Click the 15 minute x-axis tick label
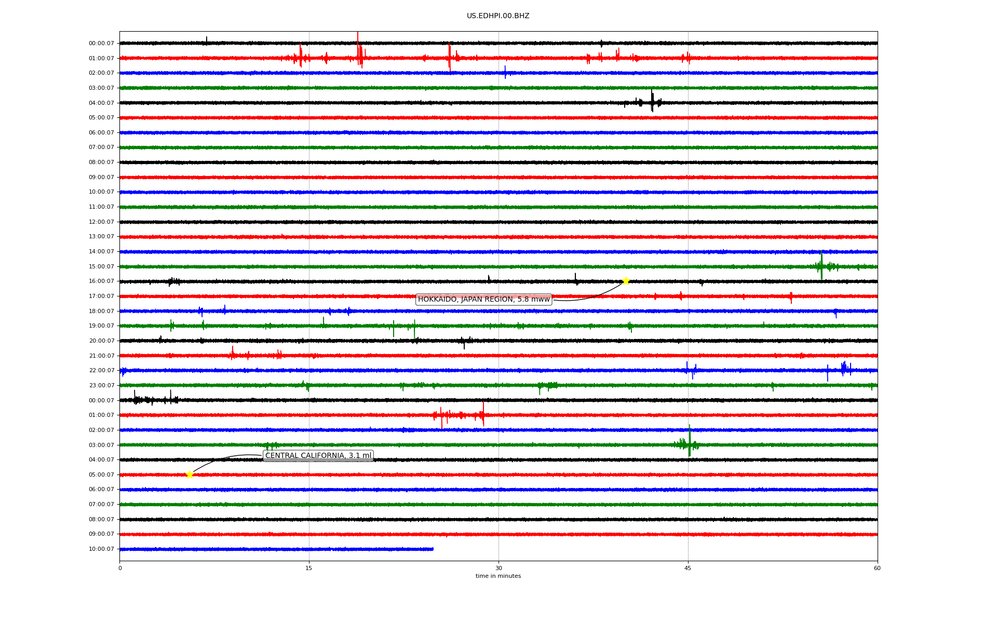The width and height of the screenshot is (997, 623). pos(309,568)
